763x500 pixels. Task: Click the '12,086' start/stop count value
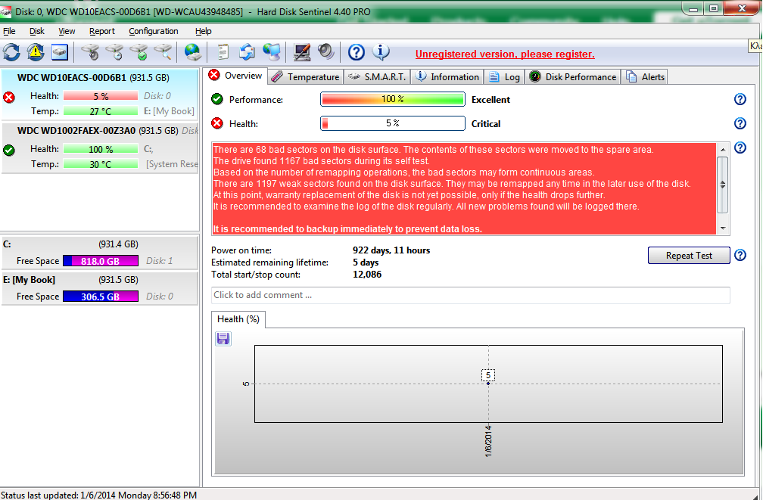coord(367,275)
